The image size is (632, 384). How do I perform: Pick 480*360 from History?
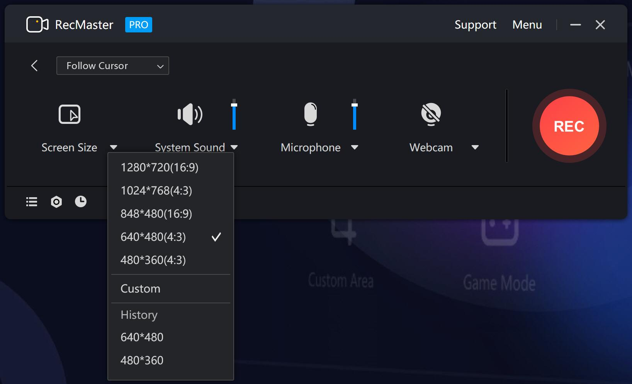tap(171, 360)
